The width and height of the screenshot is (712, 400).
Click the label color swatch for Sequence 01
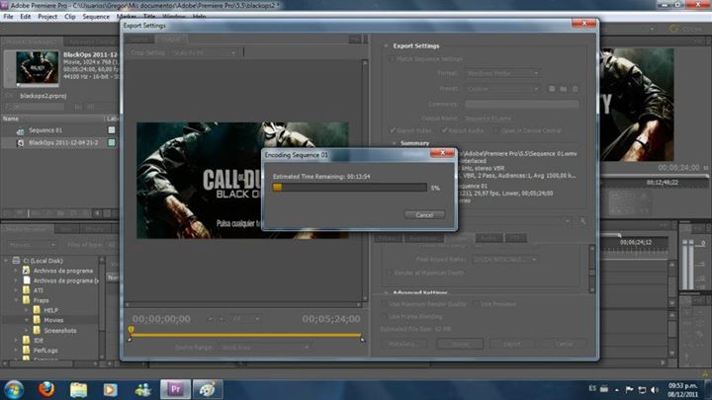point(112,130)
